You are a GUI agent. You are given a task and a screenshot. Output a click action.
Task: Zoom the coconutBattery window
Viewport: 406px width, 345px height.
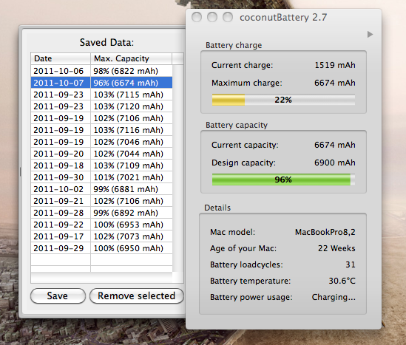coord(228,17)
